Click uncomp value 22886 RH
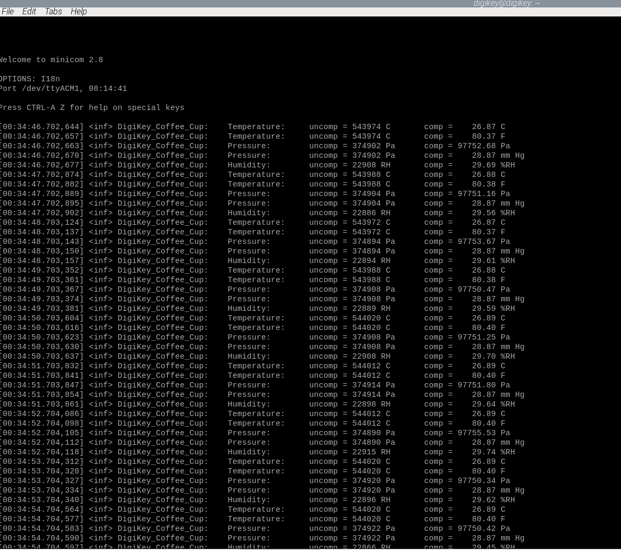621x550 pixels. pos(371,213)
